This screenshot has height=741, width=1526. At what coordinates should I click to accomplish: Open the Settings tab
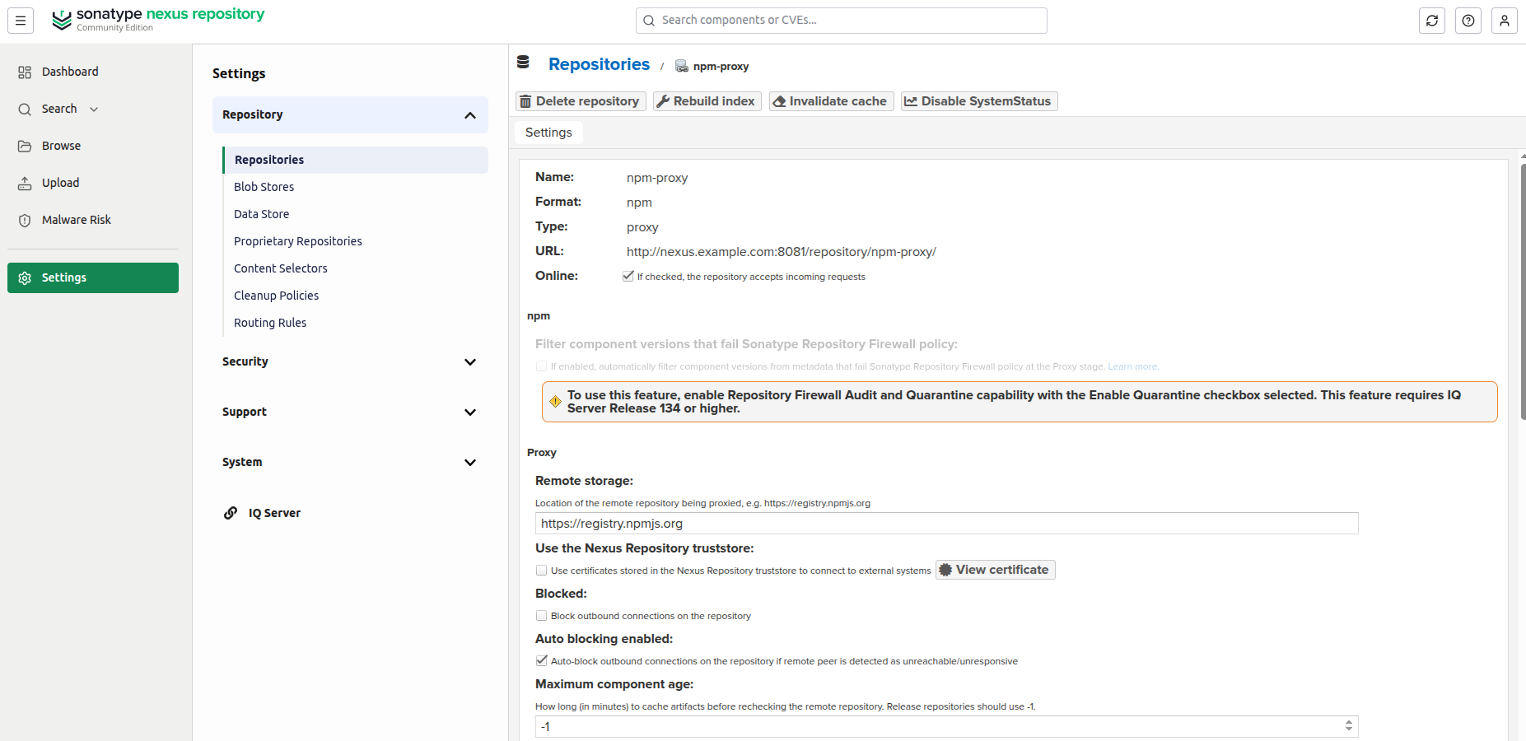548,133
